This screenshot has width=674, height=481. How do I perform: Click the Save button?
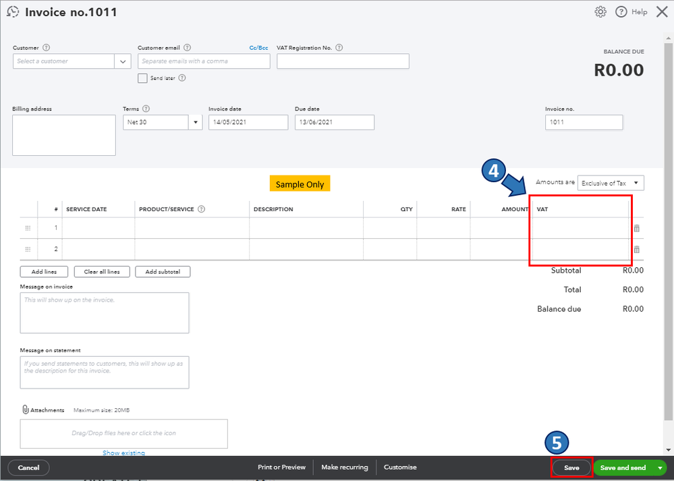571,468
